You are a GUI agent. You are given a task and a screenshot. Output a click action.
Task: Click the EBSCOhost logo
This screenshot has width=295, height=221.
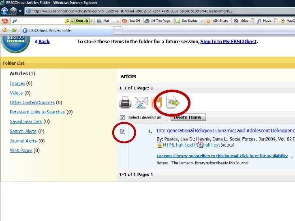[15, 44]
